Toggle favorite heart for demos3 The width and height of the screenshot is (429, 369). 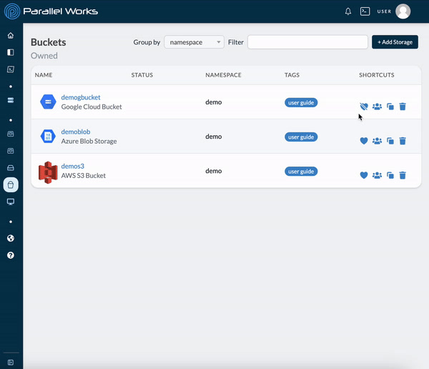point(364,175)
